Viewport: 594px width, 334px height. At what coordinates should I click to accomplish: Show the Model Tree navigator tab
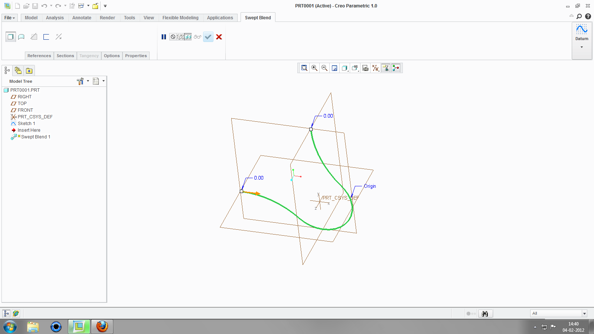(x=7, y=71)
